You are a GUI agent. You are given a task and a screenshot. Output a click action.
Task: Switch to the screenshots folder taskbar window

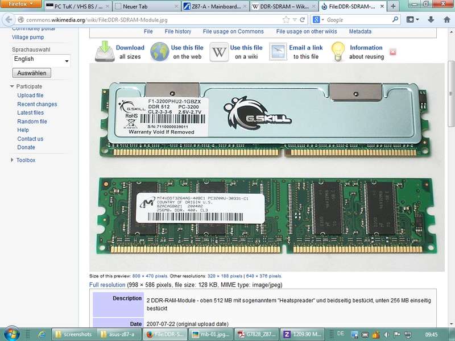pyautogui.click(x=74, y=334)
